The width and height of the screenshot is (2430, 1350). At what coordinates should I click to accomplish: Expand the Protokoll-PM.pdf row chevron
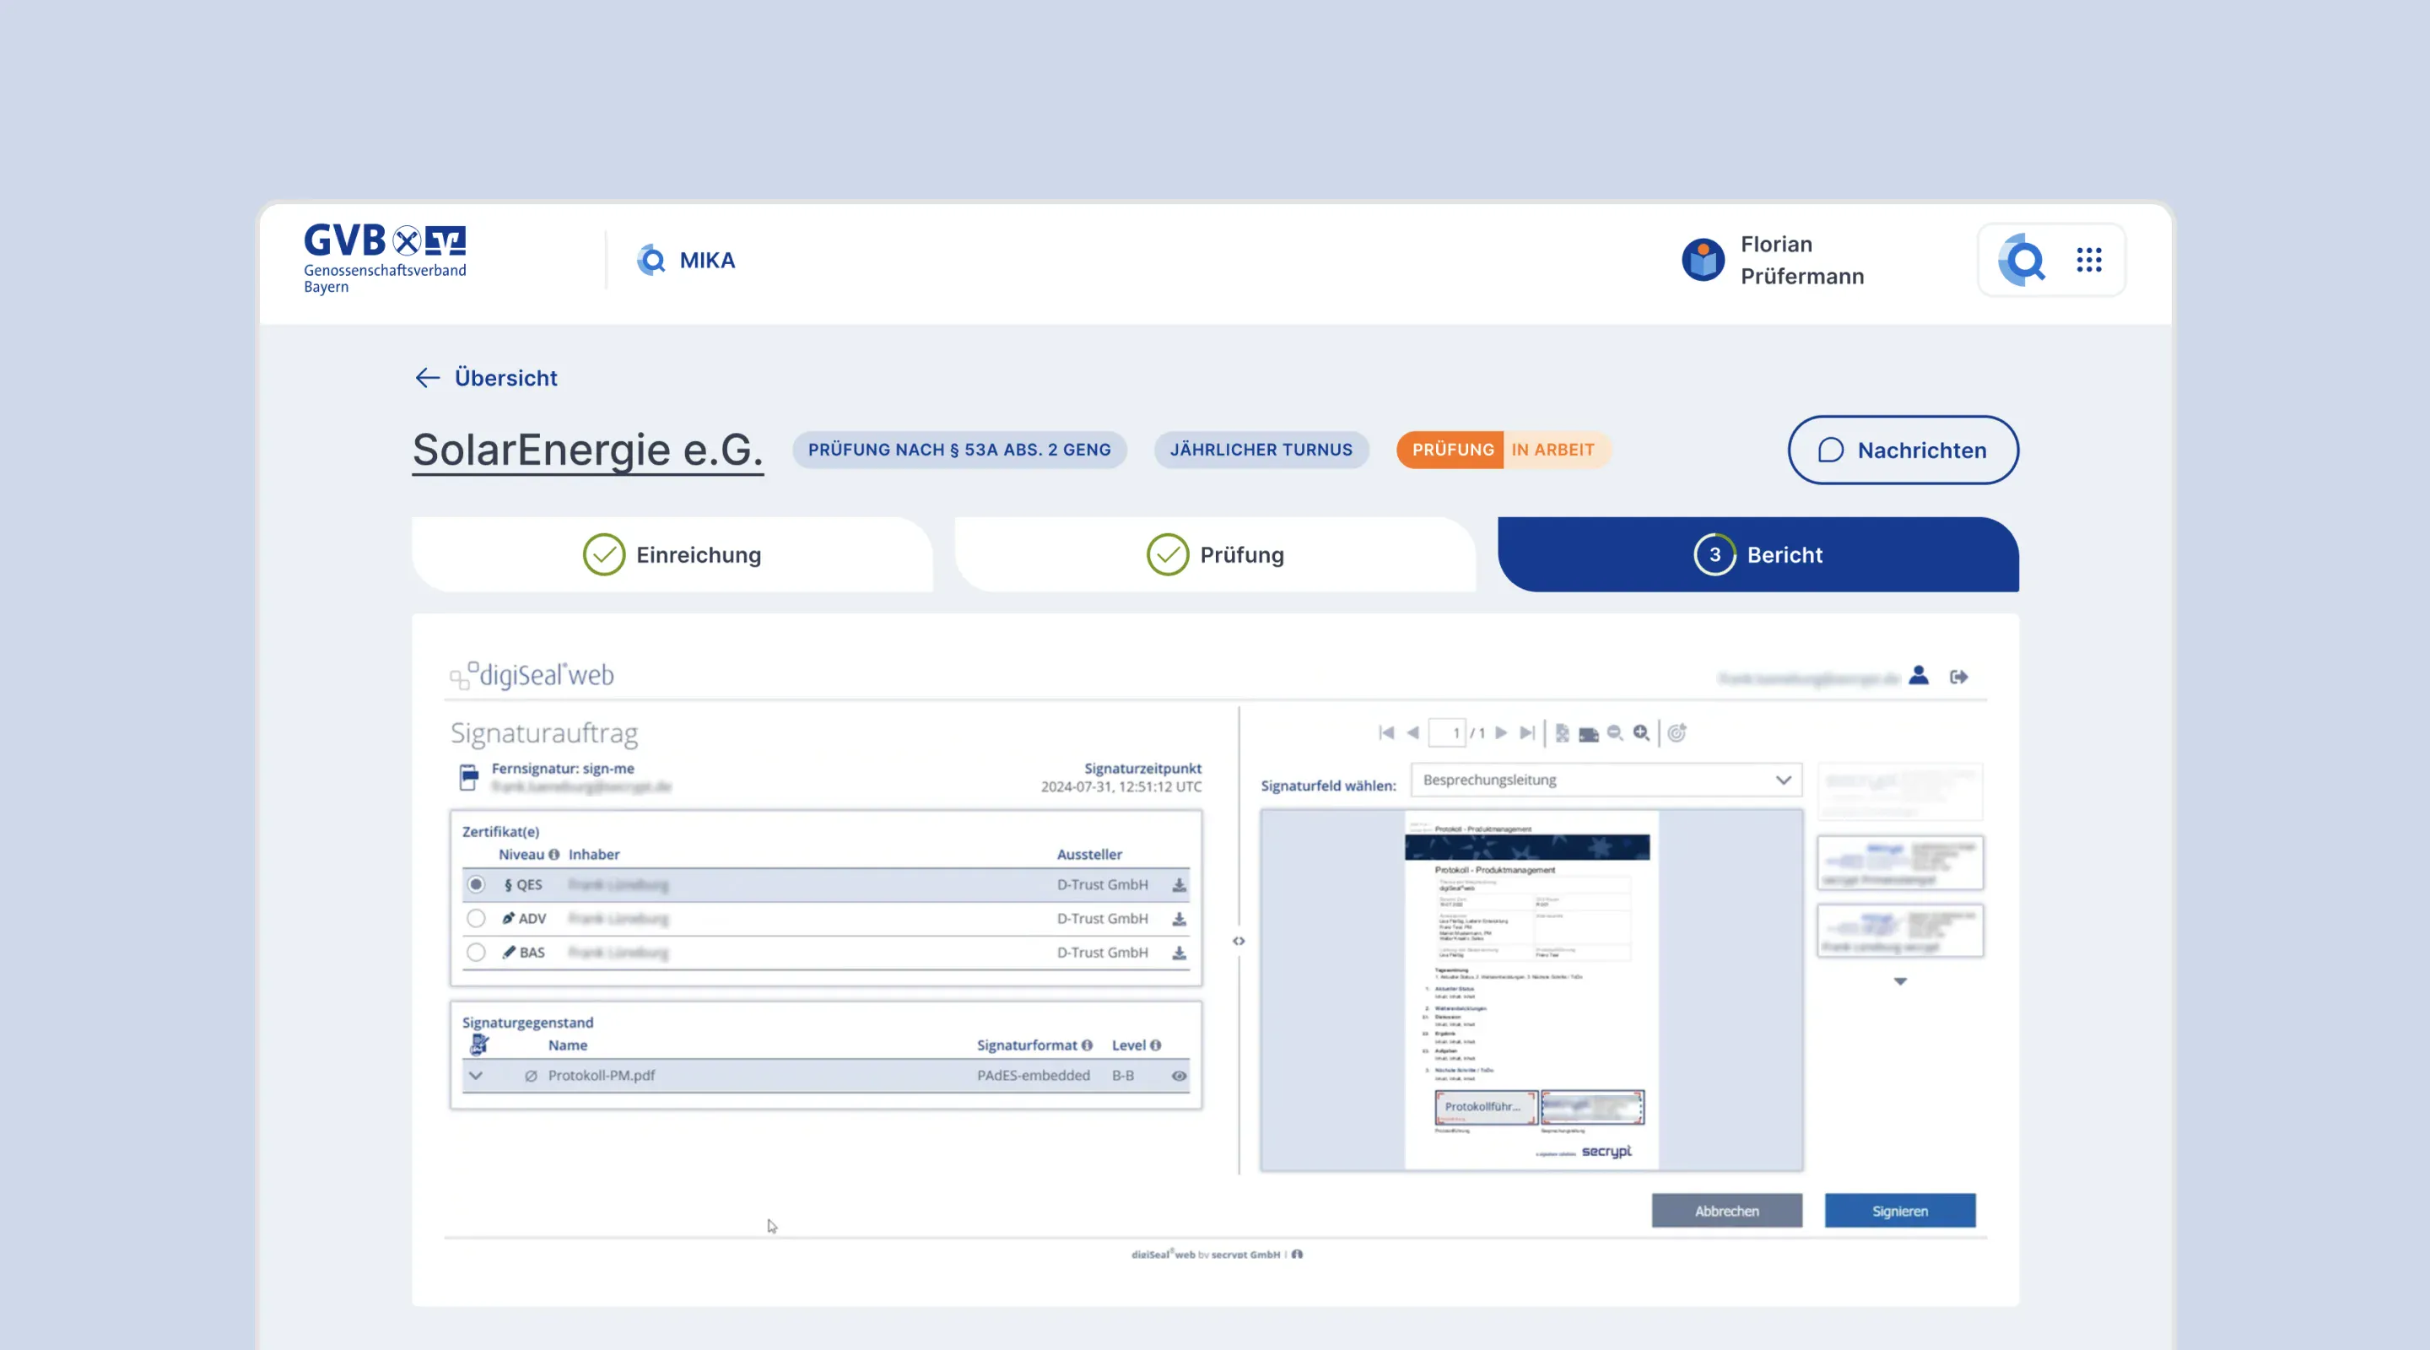475,1076
